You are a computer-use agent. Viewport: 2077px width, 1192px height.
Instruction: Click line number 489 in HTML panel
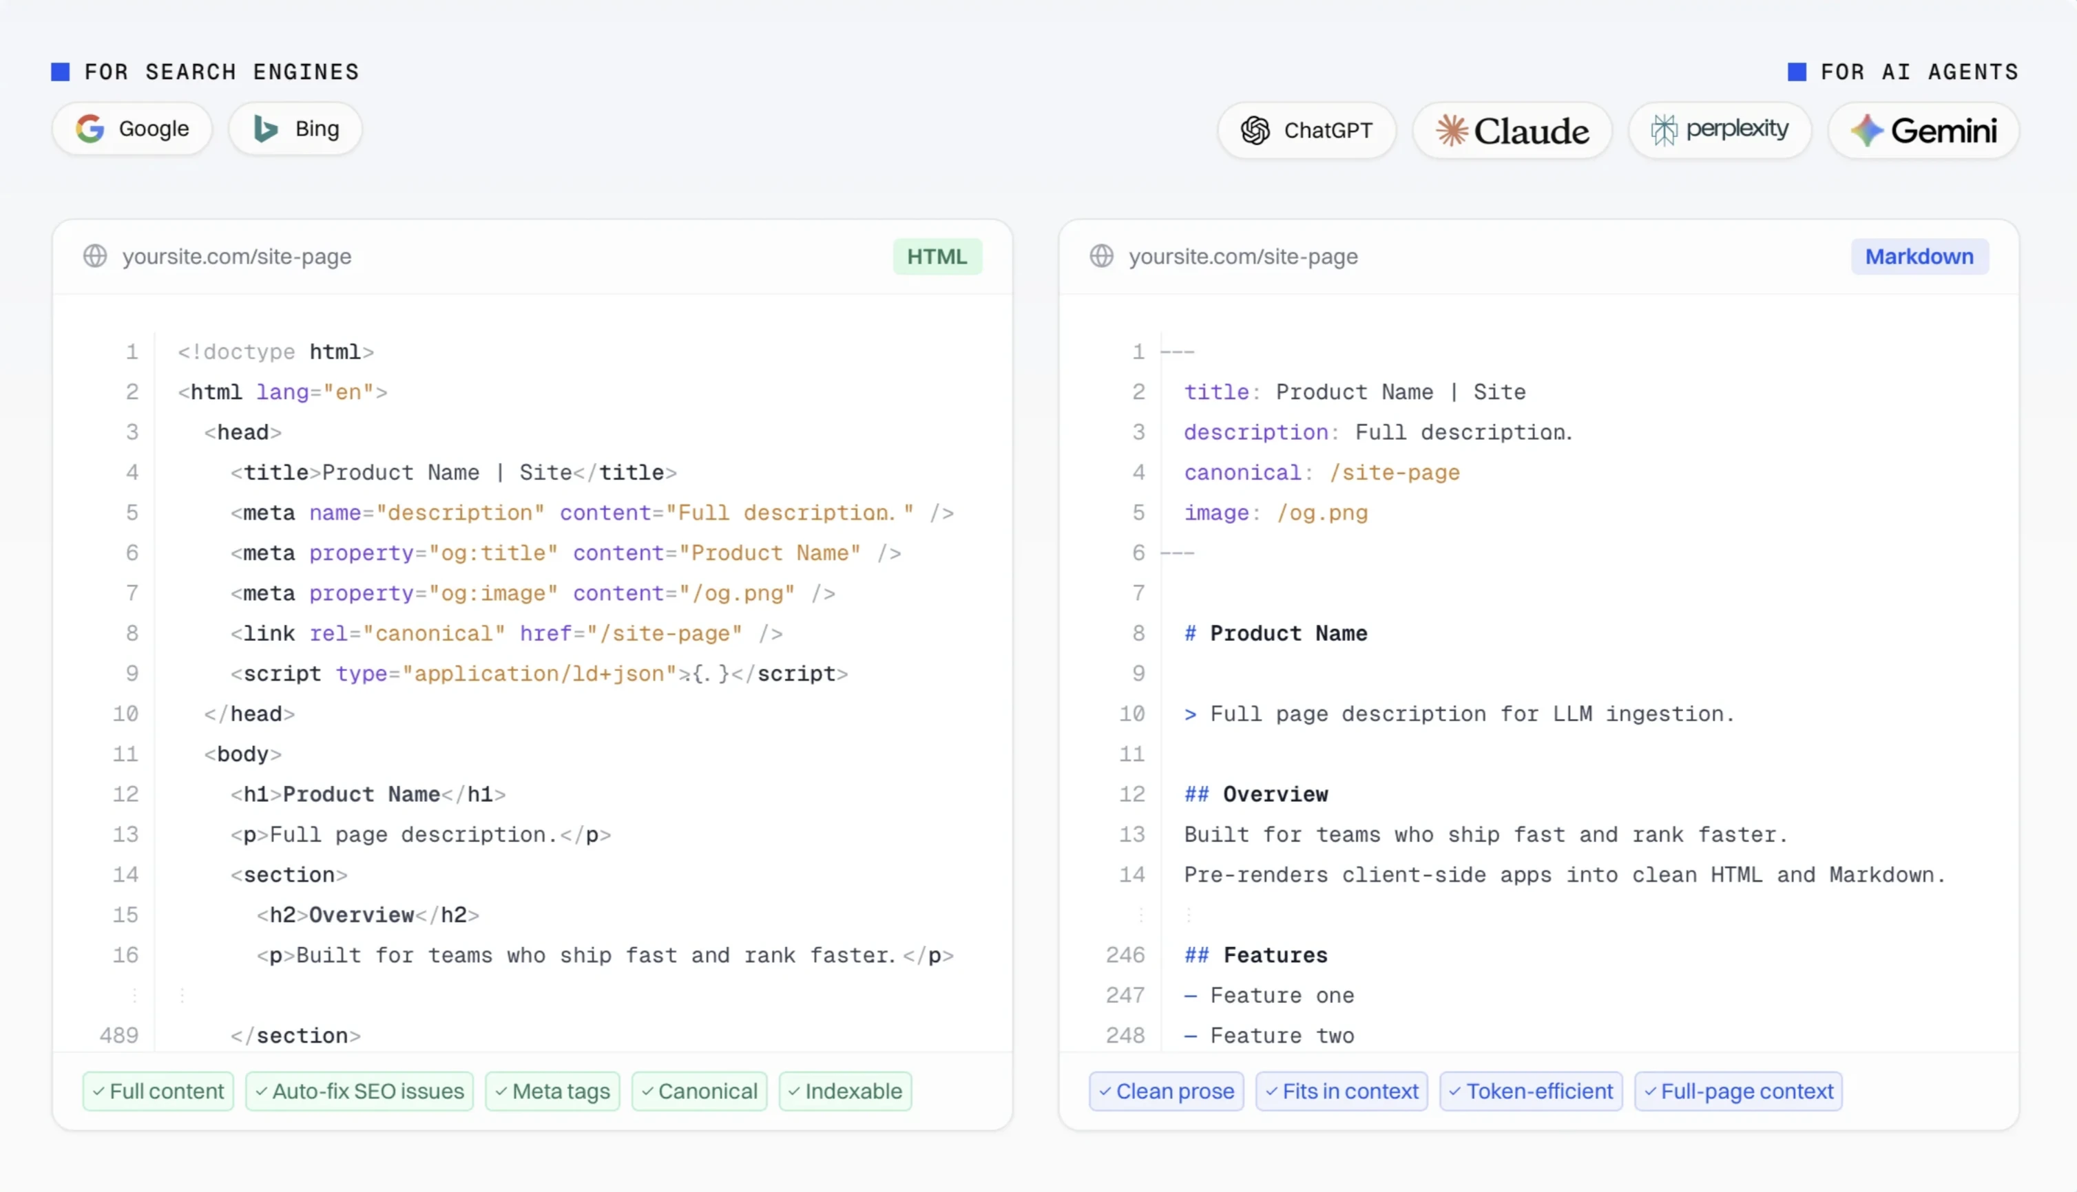coord(118,1036)
